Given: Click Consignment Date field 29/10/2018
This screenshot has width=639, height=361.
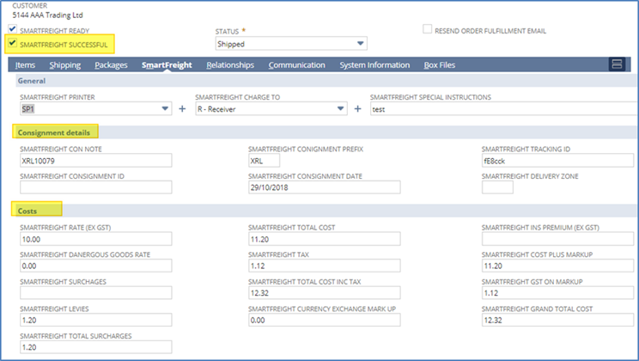Looking at the screenshot, I should coord(325,187).
